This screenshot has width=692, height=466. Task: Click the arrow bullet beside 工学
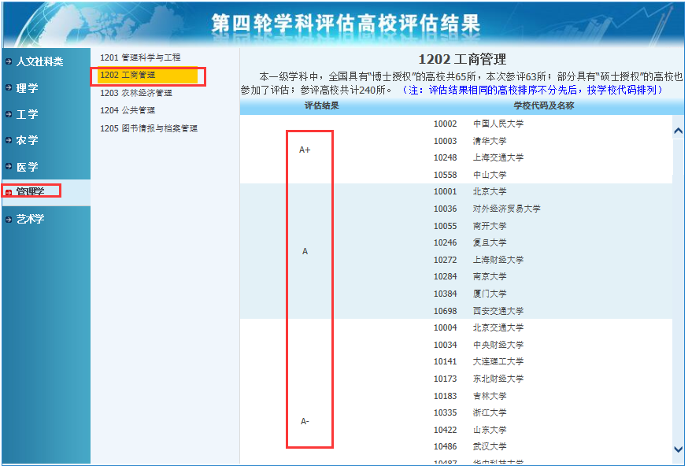point(9,114)
